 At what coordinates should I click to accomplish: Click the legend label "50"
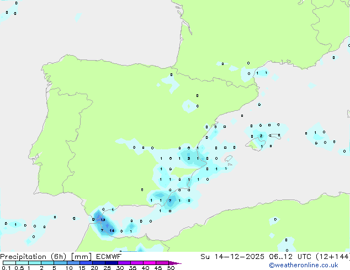pyautogui.click(x=171, y=268)
